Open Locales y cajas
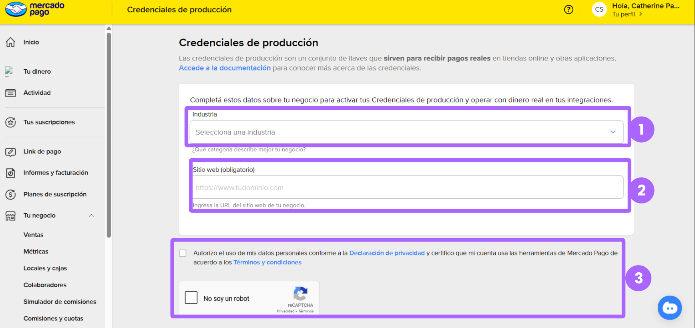 click(x=45, y=268)
